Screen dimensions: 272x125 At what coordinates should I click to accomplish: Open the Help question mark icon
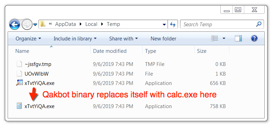(254, 38)
